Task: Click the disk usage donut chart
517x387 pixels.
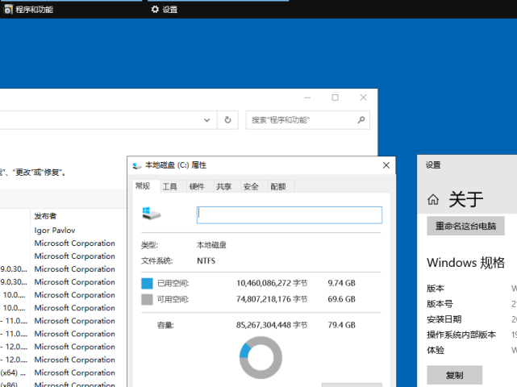Action: tap(261, 358)
